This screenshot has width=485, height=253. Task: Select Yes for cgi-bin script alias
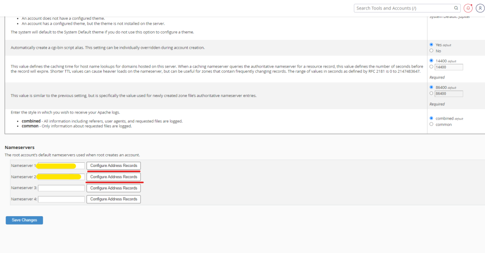click(431, 44)
